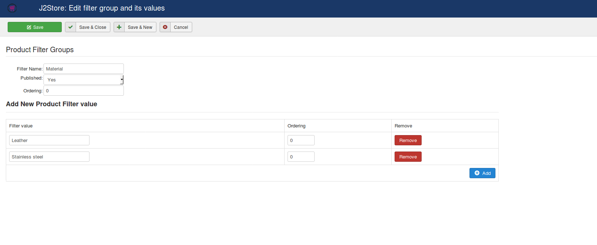Click the Save & New button label

point(140,27)
